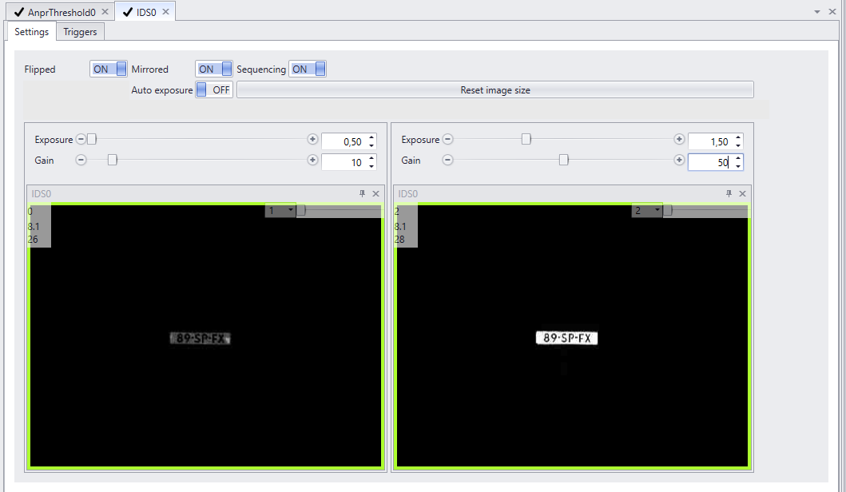This screenshot has width=846, height=492.
Task: Close the left IDS0 image panel
Action: click(x=376, y=193)
